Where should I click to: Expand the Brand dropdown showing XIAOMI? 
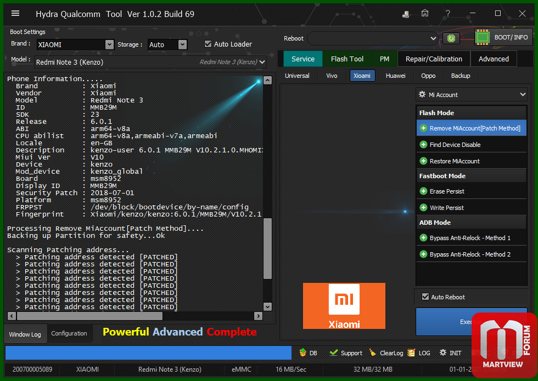coord(109,45)
